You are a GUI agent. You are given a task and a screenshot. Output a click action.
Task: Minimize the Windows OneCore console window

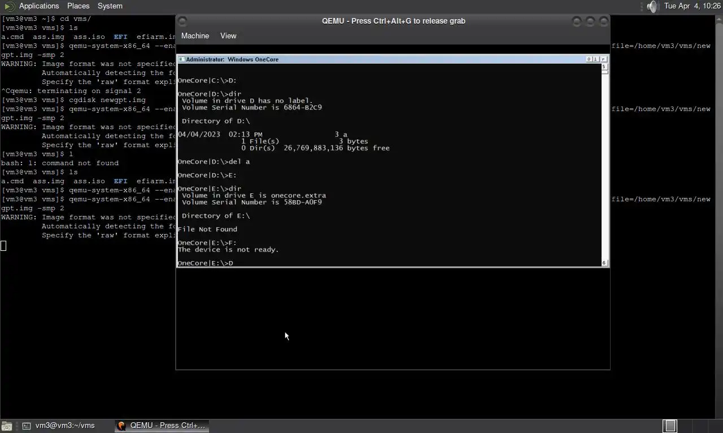589,59
